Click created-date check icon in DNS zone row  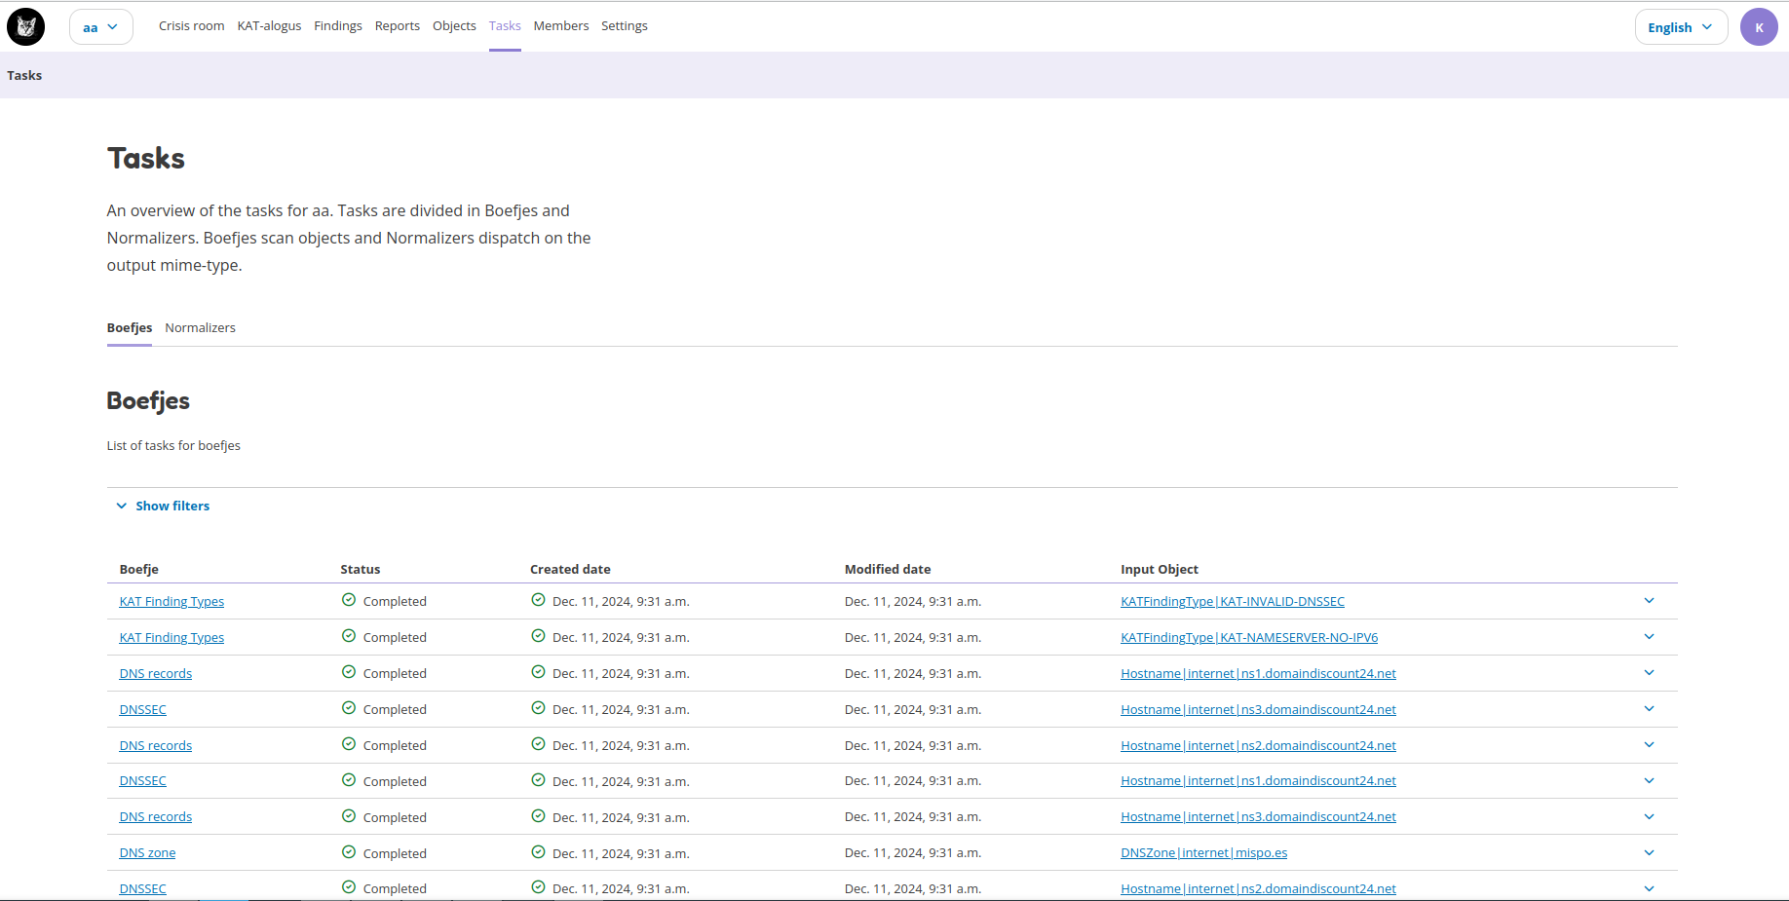pyautogui.click(x=538, y=852)
